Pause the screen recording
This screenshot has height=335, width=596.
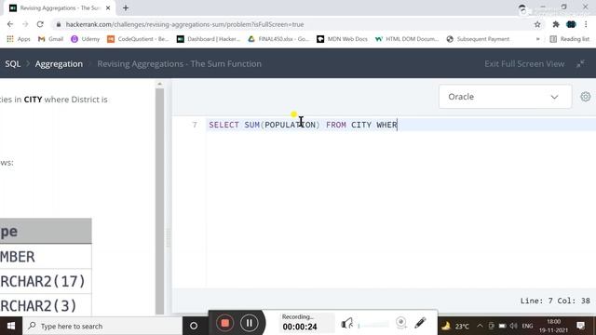(250, 323)
